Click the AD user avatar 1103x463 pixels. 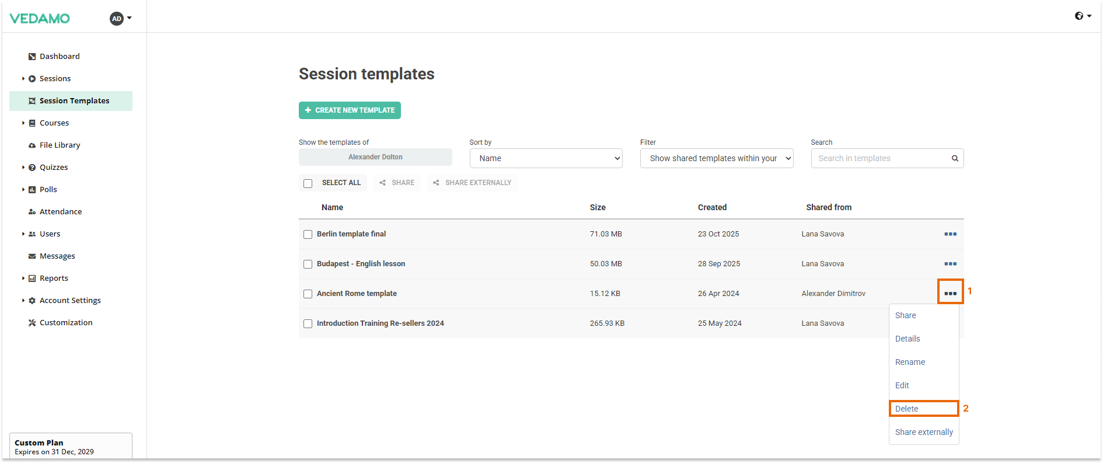pyautogui.click(x=117, y=19)
